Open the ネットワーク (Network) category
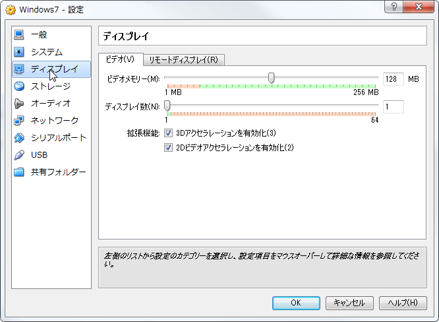 (54, 120)
